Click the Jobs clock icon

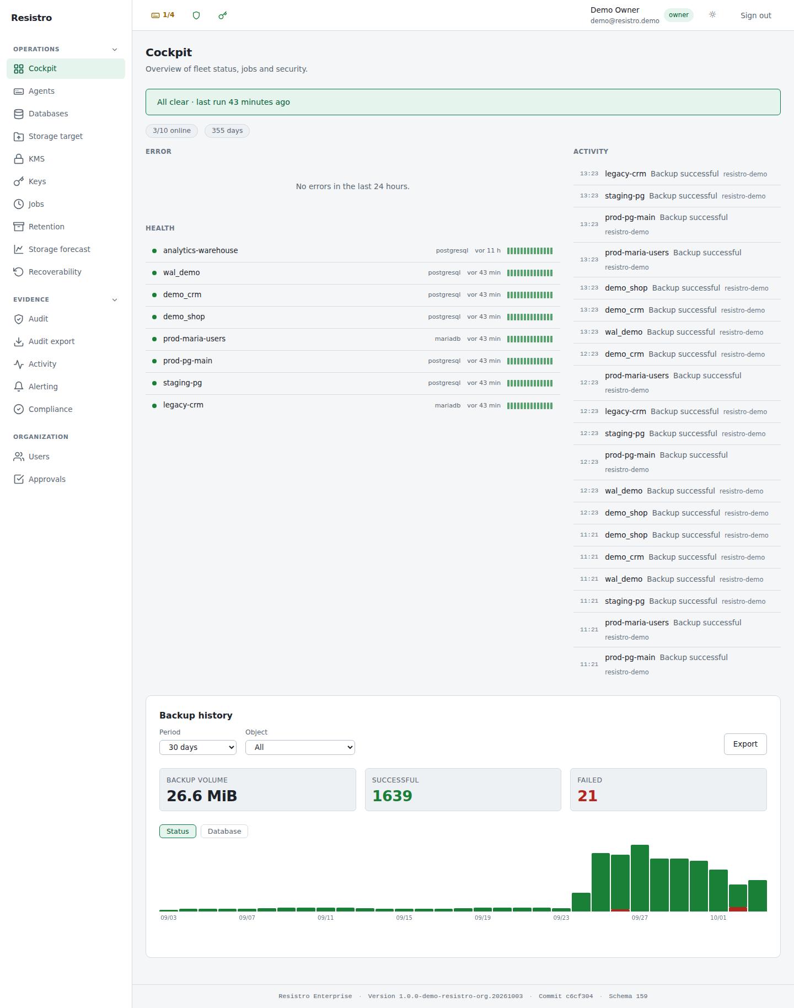tap(19, 205)
